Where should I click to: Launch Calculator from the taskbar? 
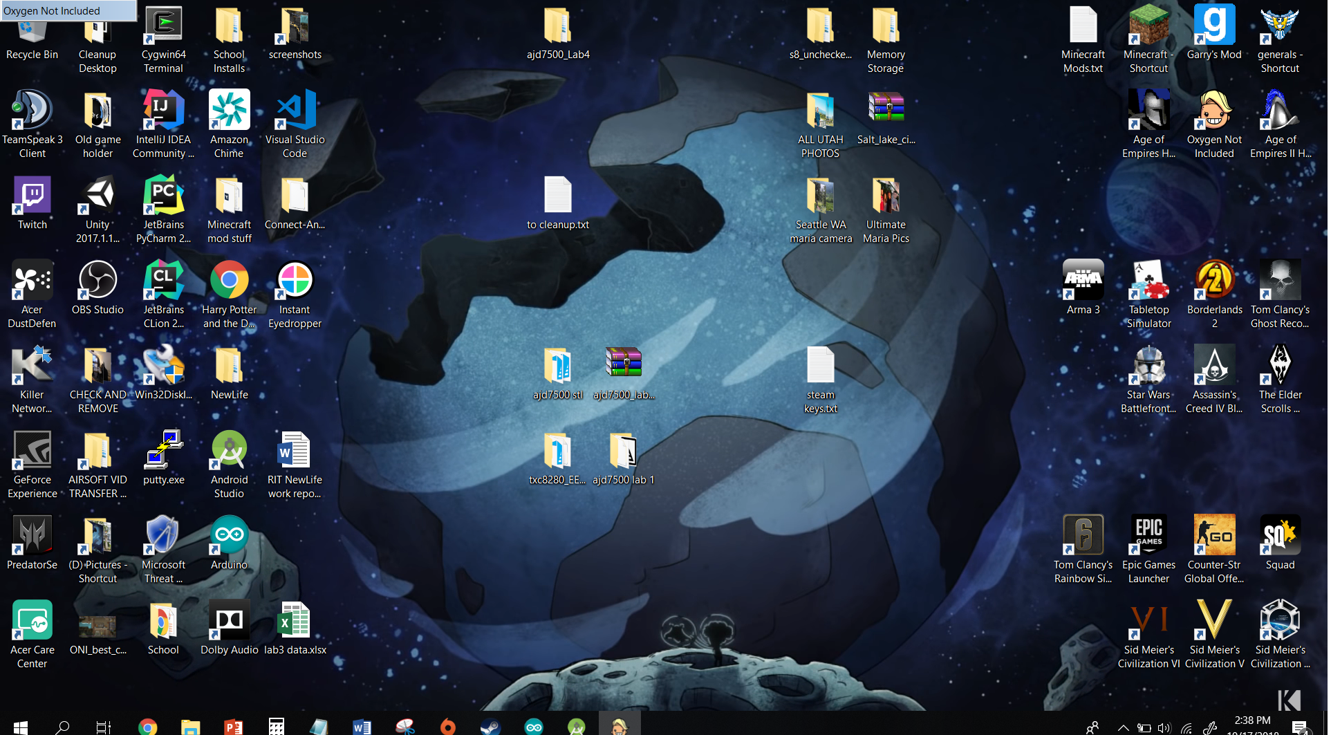tap(277, 726)
